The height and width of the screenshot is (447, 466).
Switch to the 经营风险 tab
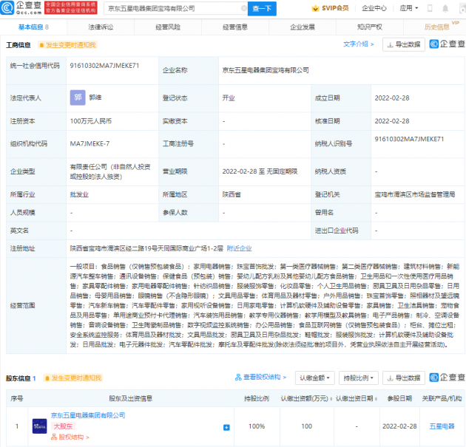click(x=168, y=27)
